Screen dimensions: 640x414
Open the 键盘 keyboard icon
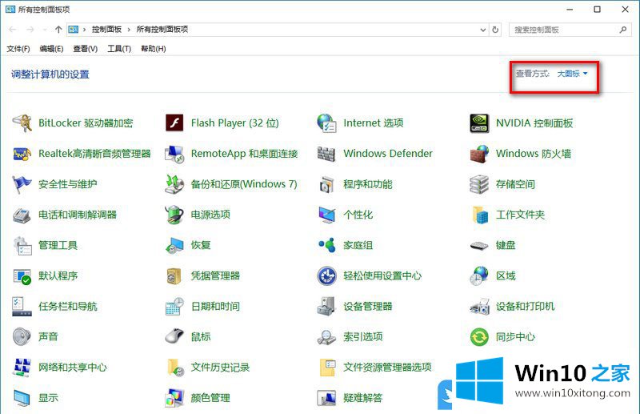(479, 246)
